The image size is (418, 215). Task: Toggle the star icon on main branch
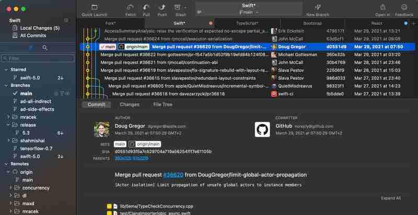click(x=56, y=94)
